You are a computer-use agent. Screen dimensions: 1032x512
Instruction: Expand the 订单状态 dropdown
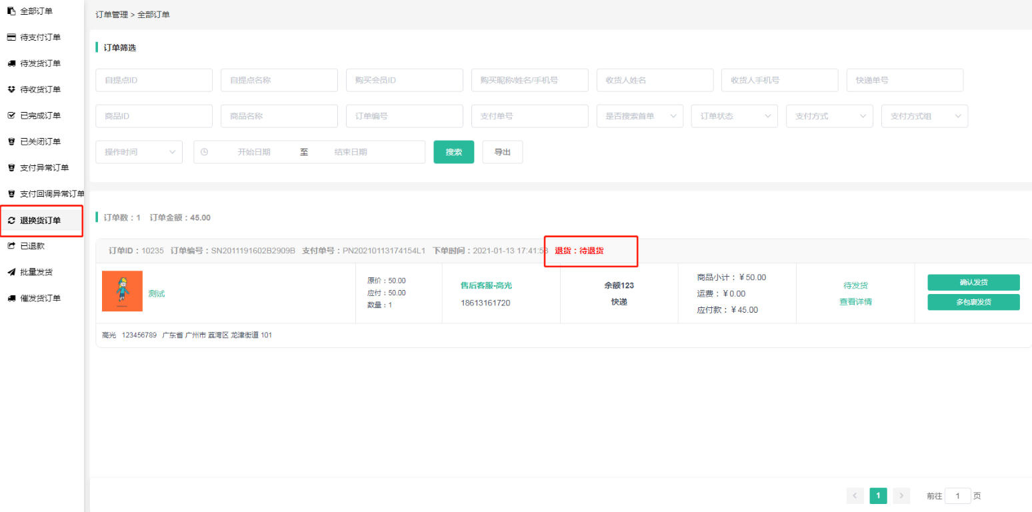pyautogui.click(x=734, y=116)
